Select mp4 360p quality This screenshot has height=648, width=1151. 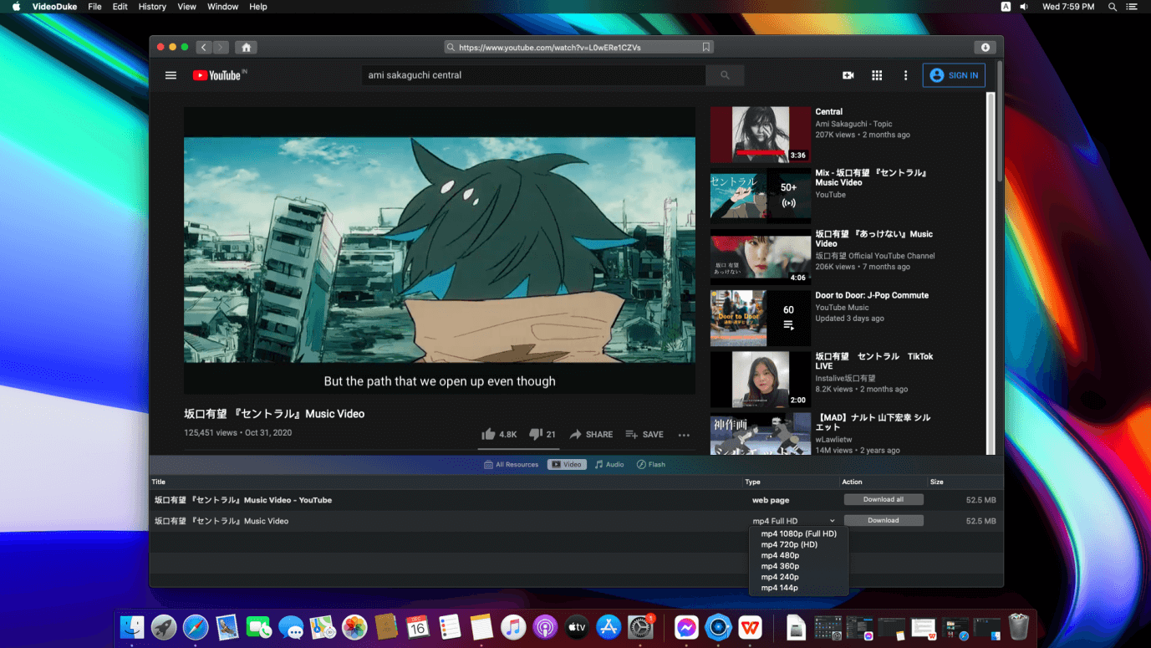(799, 566)
